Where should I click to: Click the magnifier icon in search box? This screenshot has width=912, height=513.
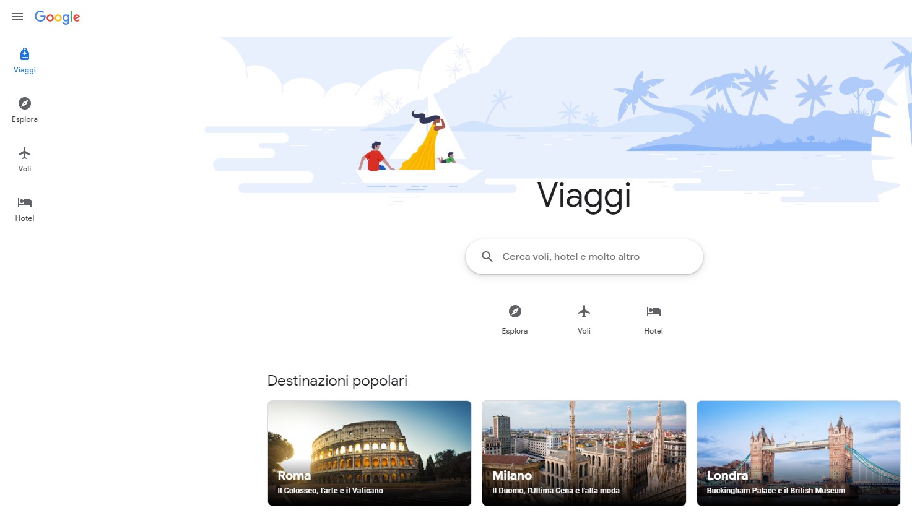tap(487, 257)
